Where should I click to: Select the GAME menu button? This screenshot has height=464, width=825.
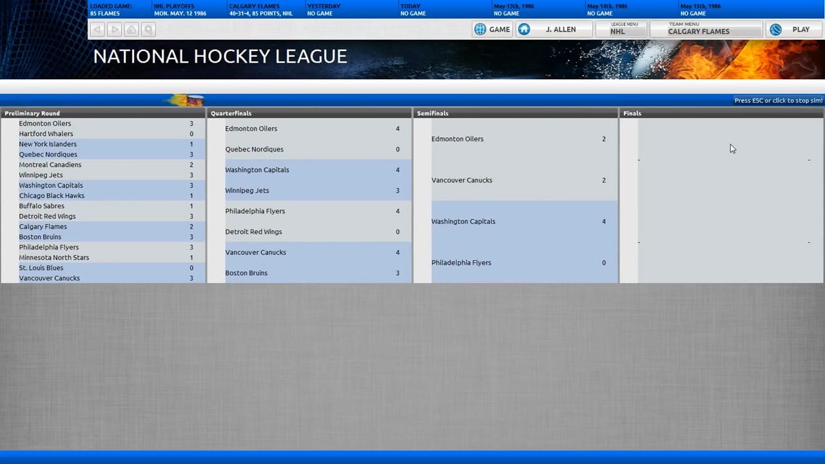[500, 29]
